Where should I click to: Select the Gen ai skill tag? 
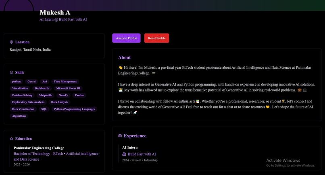31,81
